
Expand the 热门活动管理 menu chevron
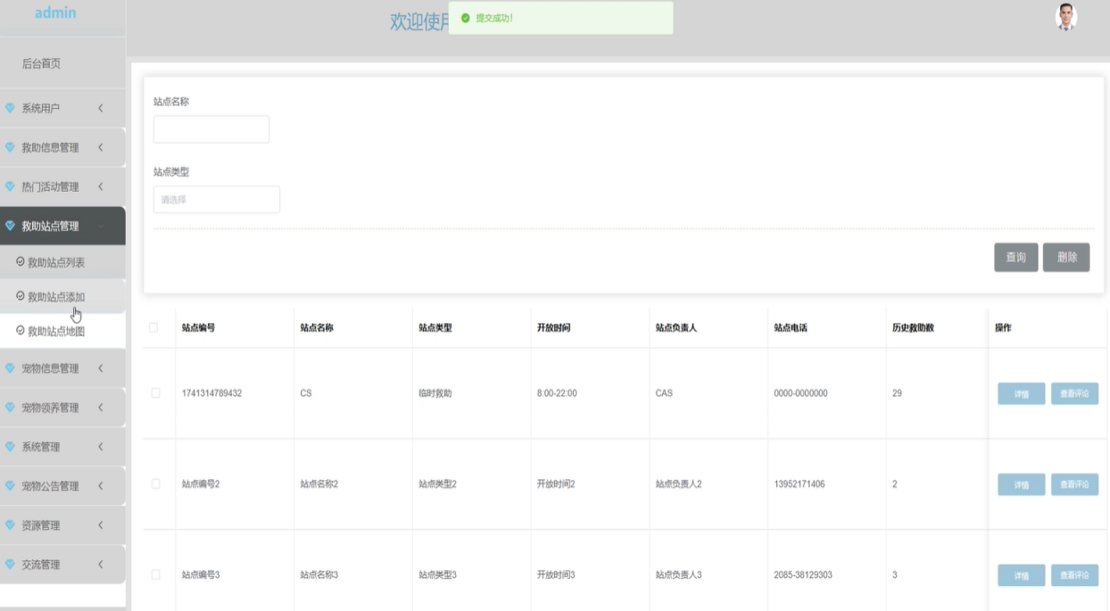pyautogui.click(x=101, y=186)
